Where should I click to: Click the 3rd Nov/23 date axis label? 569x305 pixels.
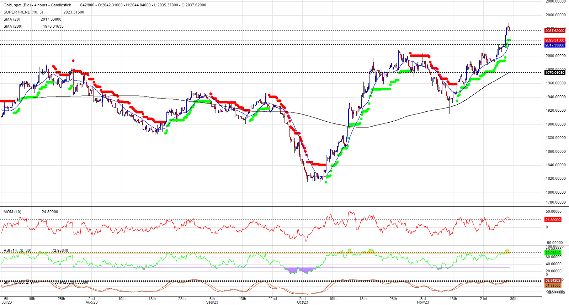coord(423,300)
